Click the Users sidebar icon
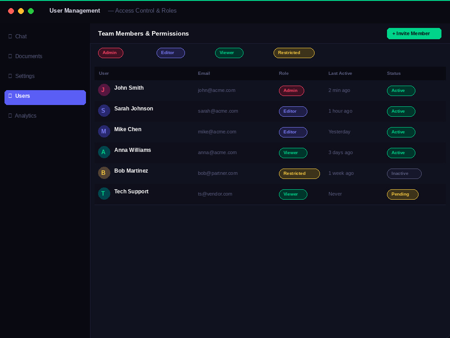The height and width of the screenshot is (338, 450). 10,96
